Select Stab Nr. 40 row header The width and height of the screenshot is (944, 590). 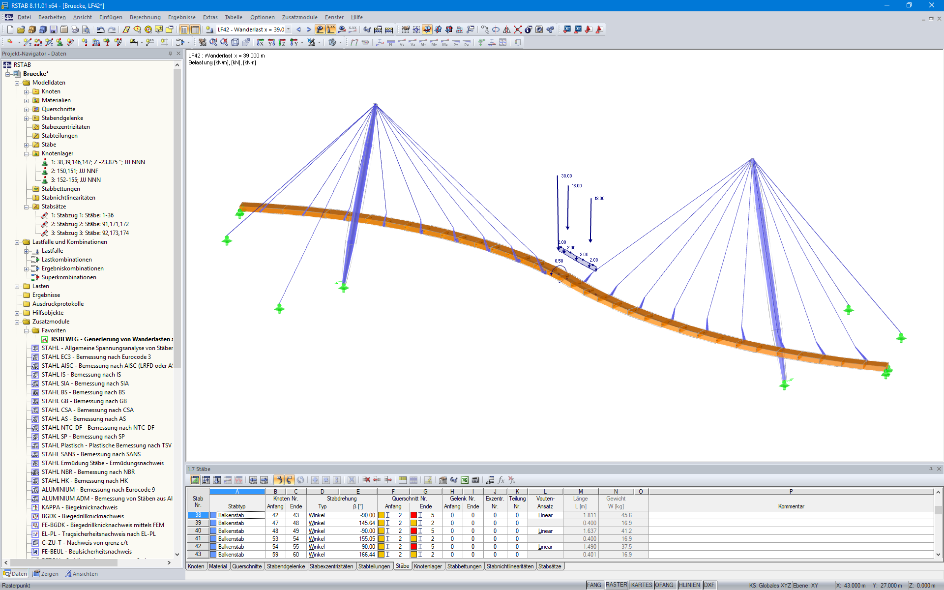tap(198, 531)
